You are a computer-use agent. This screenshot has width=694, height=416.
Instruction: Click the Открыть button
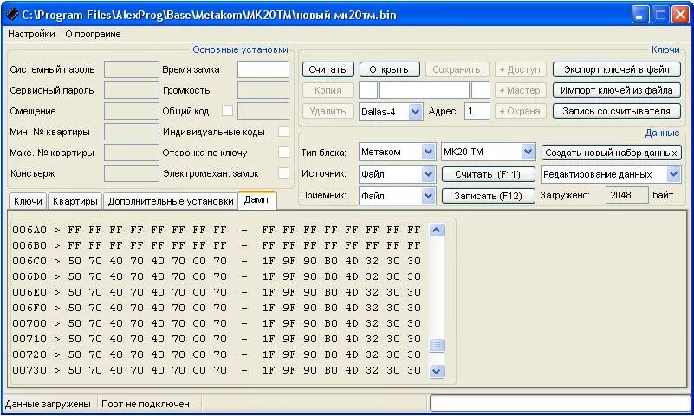pyautogui.click(x=389, y=69)
